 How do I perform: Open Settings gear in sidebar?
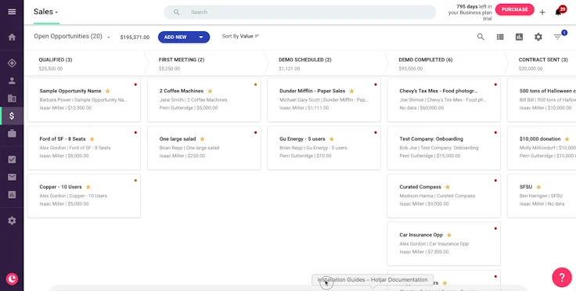click(x=12, y=221)
